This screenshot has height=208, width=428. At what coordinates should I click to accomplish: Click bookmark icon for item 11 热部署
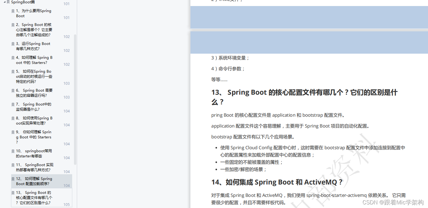coord(13,165)
